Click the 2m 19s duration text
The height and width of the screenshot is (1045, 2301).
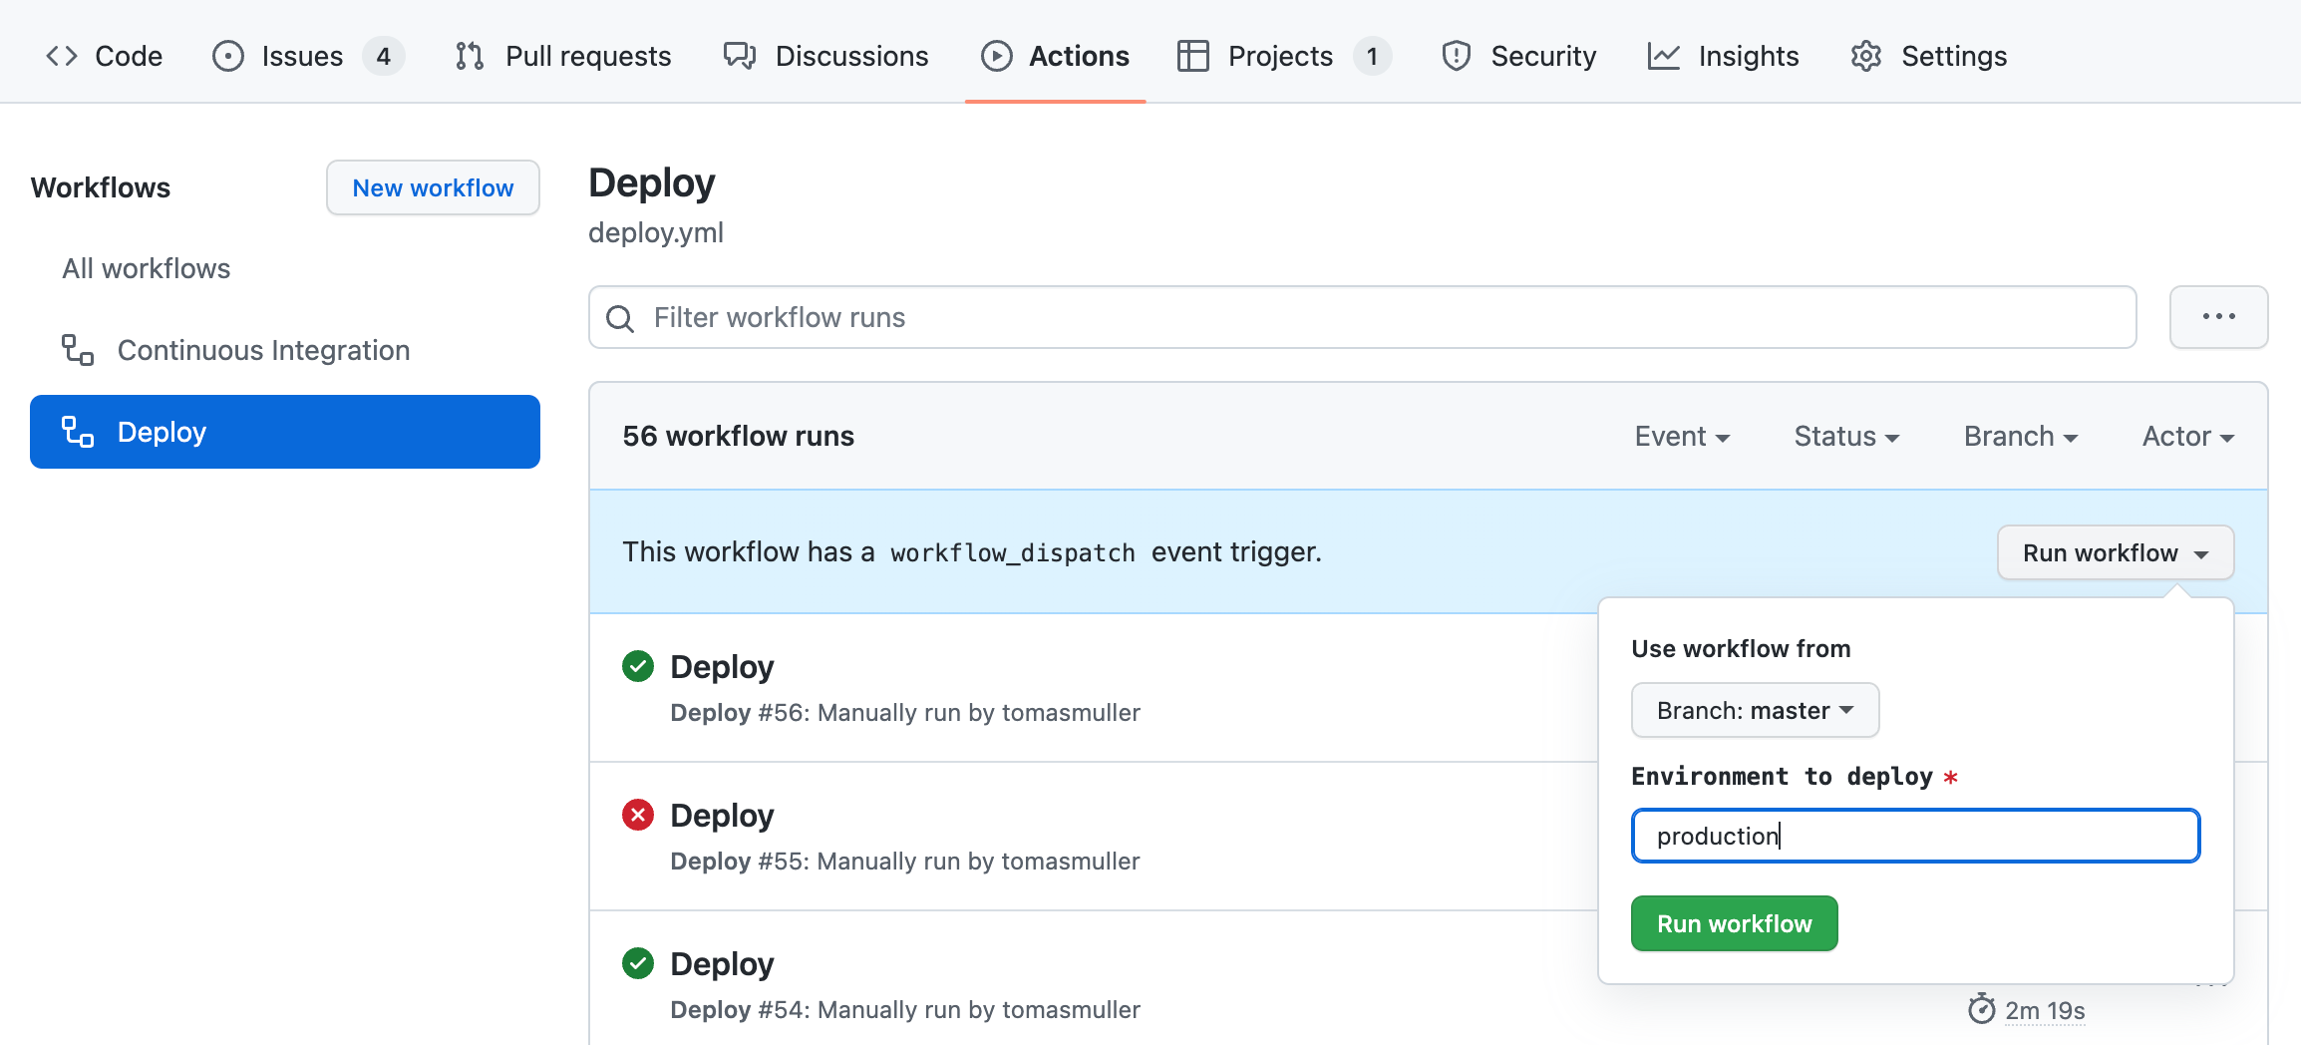coord(2045,1010)
